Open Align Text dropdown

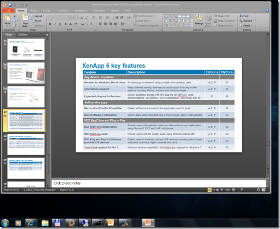coord(142,21)
